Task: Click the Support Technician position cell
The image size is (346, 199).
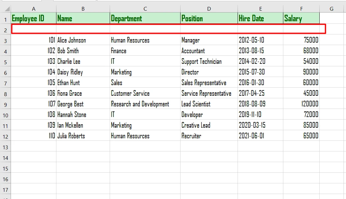Action: pos(209,61)
